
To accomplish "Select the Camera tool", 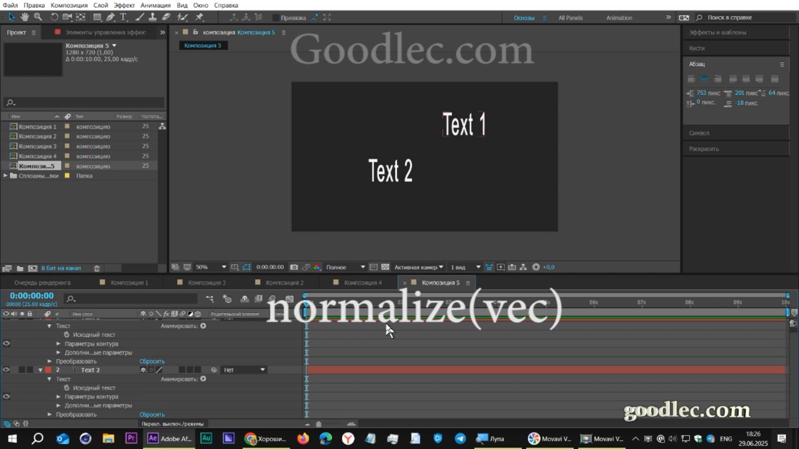I will click(67, 17).
